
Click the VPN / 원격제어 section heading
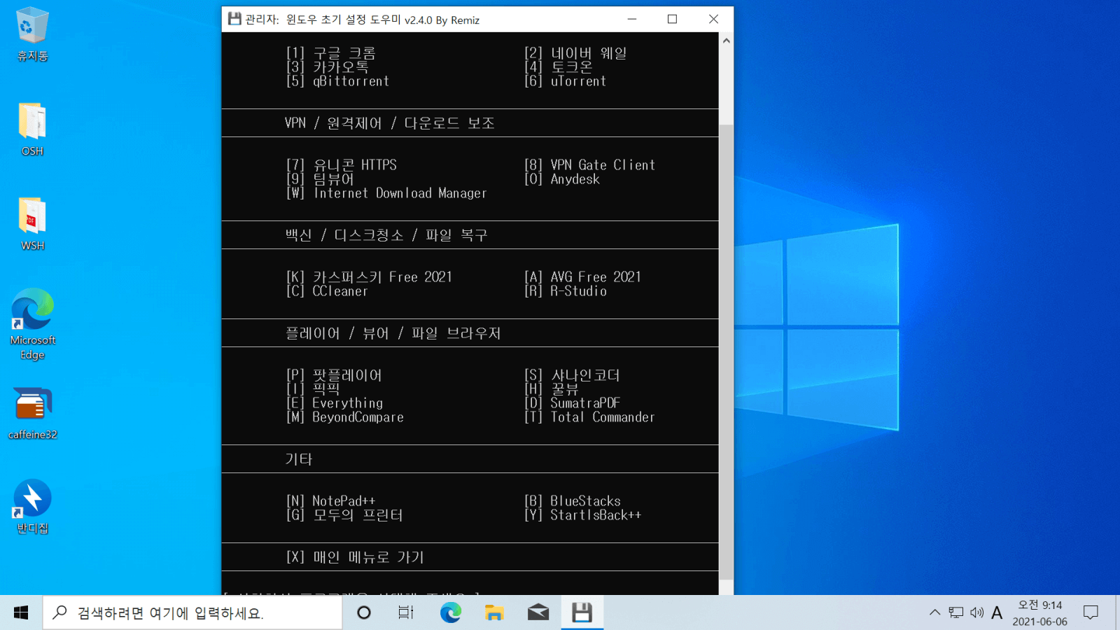(389, 123)
